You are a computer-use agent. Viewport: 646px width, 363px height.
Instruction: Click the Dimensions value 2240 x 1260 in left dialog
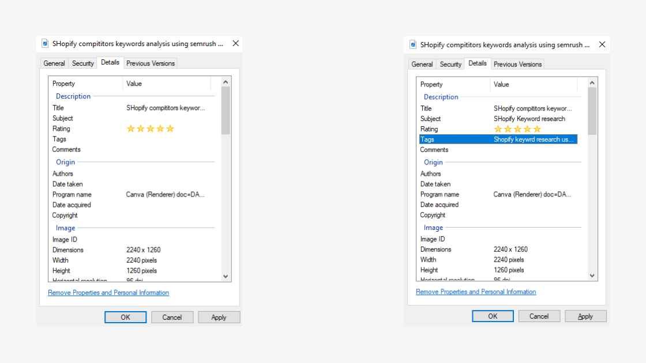click(x=144, y=250)
